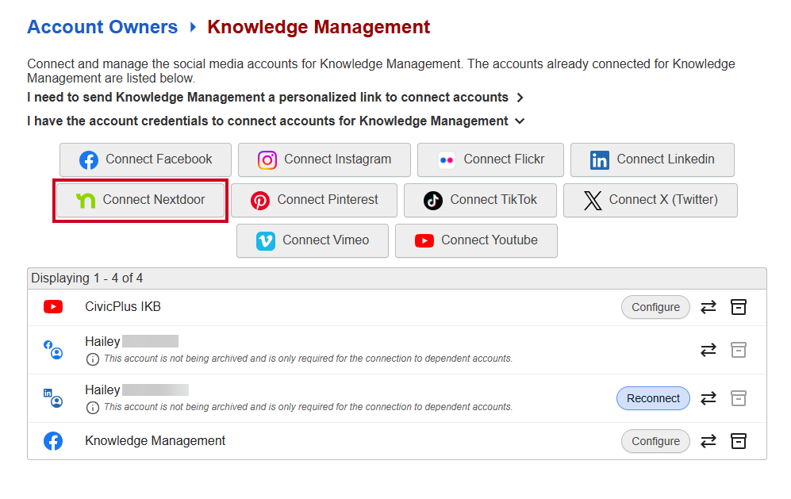Click transfer arrows for Knowledge Management row
The image size is (791, 499).
[x=708, y=441]
